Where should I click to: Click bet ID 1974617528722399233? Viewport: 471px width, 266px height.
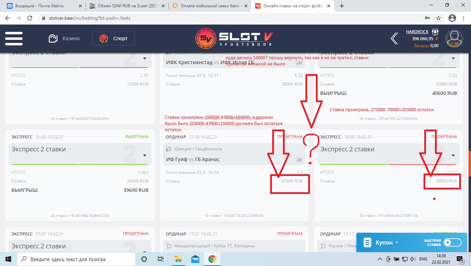tap(234, 216)
